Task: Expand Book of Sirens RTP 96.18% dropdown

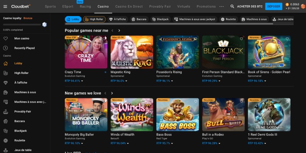Action: point(265,81)
